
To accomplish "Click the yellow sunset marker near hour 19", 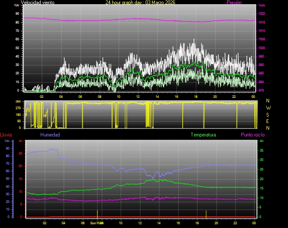I will (x=206, y=213).
